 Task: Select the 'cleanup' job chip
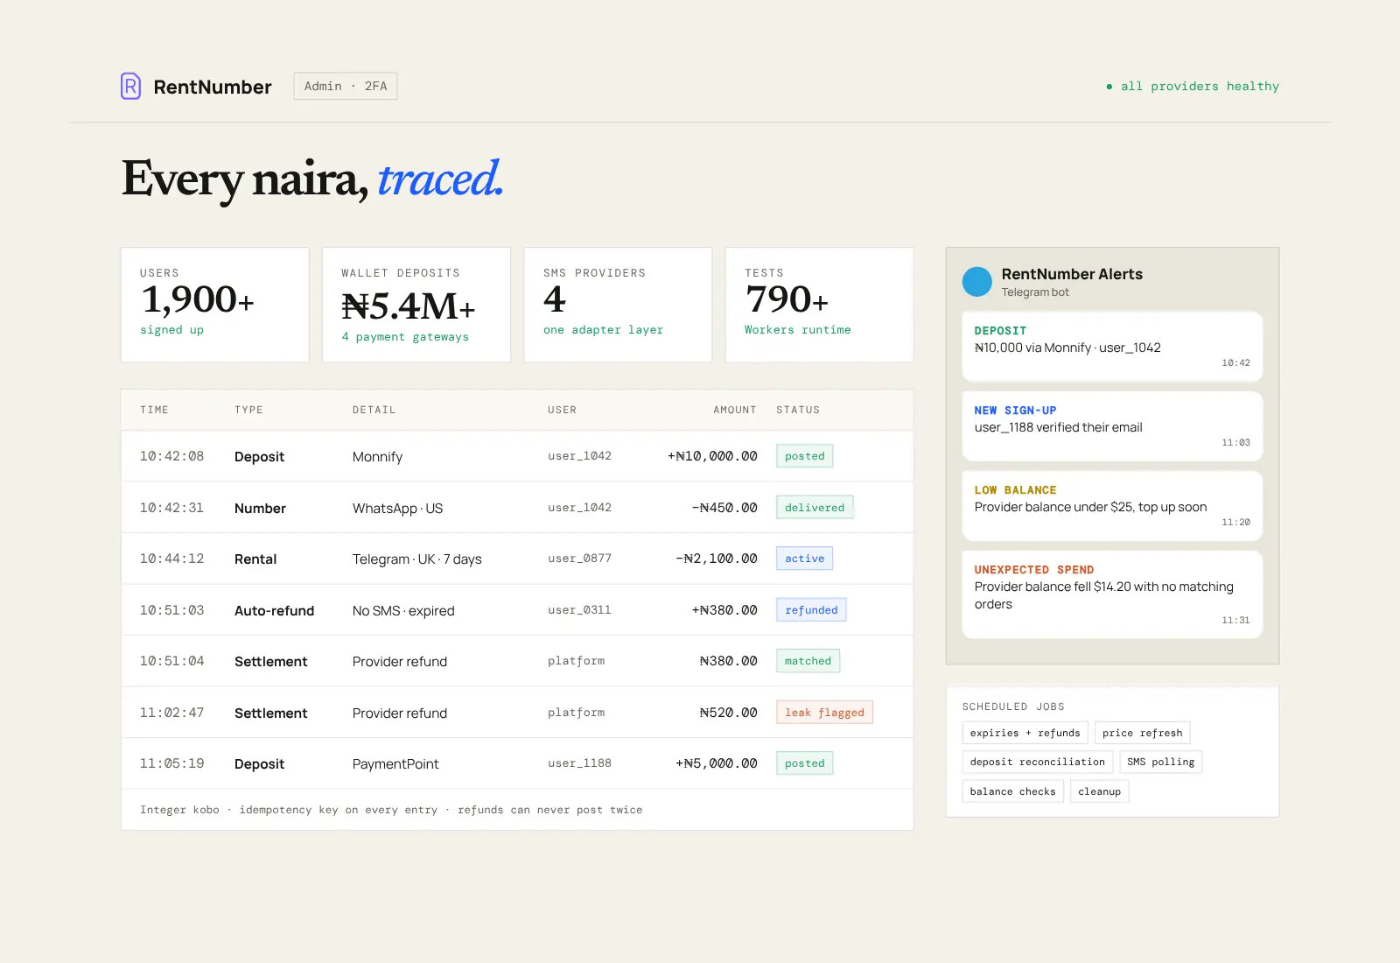point(1099,791)
